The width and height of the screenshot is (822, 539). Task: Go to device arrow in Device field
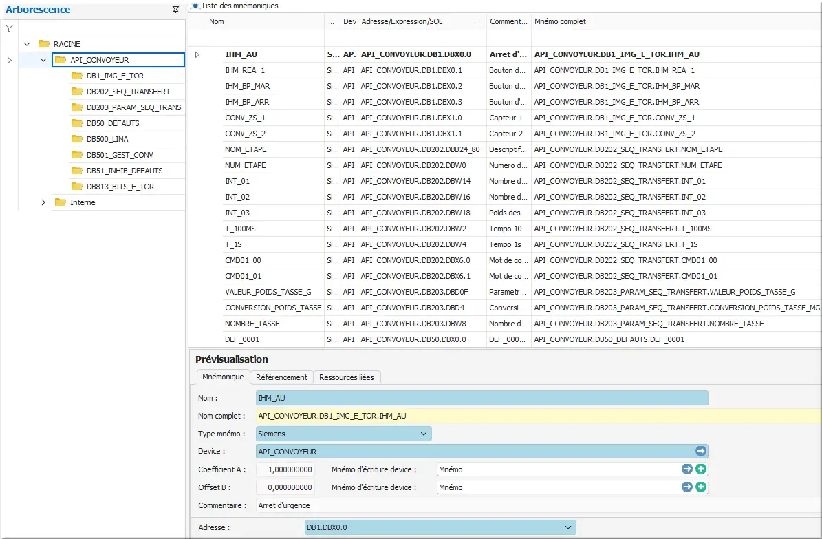point(700,451)
